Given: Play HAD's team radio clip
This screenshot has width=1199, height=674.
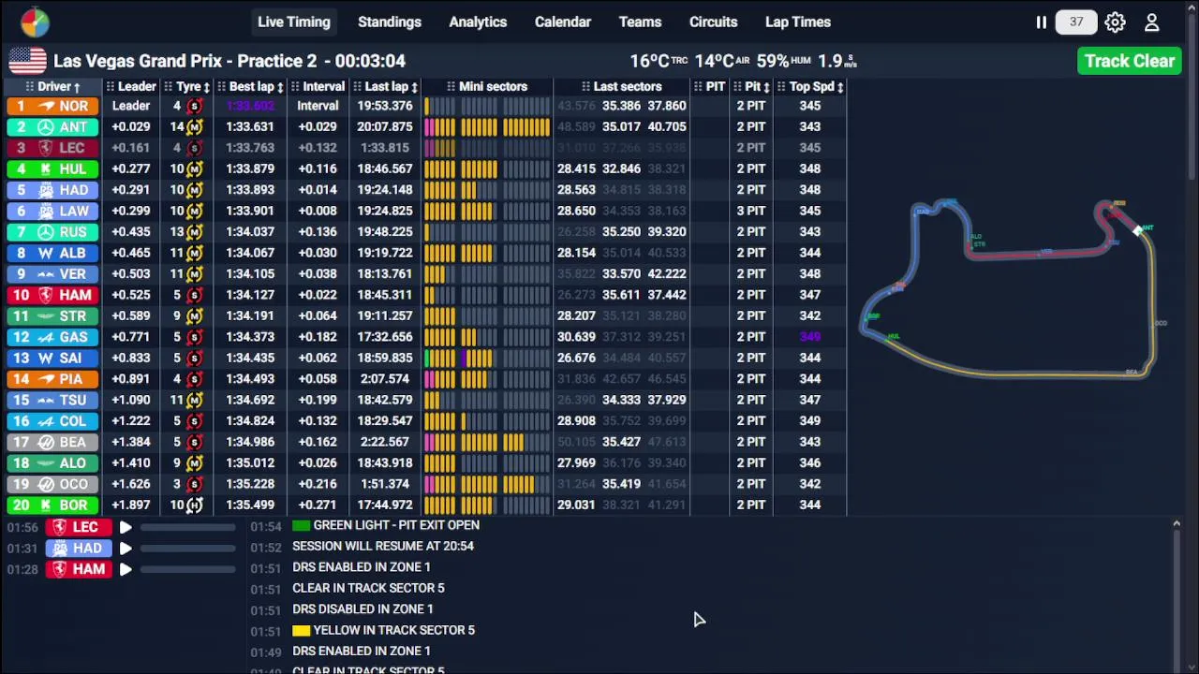Looking at the screenshot, I should (x=125, y=548).
